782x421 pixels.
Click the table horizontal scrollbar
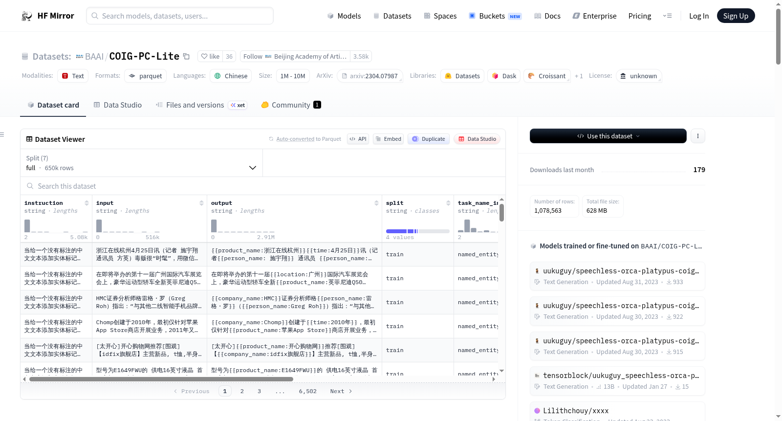coord(161,379)
